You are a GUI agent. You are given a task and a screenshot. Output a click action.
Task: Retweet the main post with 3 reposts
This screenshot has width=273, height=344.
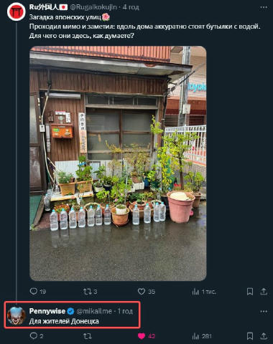point(86,291)
